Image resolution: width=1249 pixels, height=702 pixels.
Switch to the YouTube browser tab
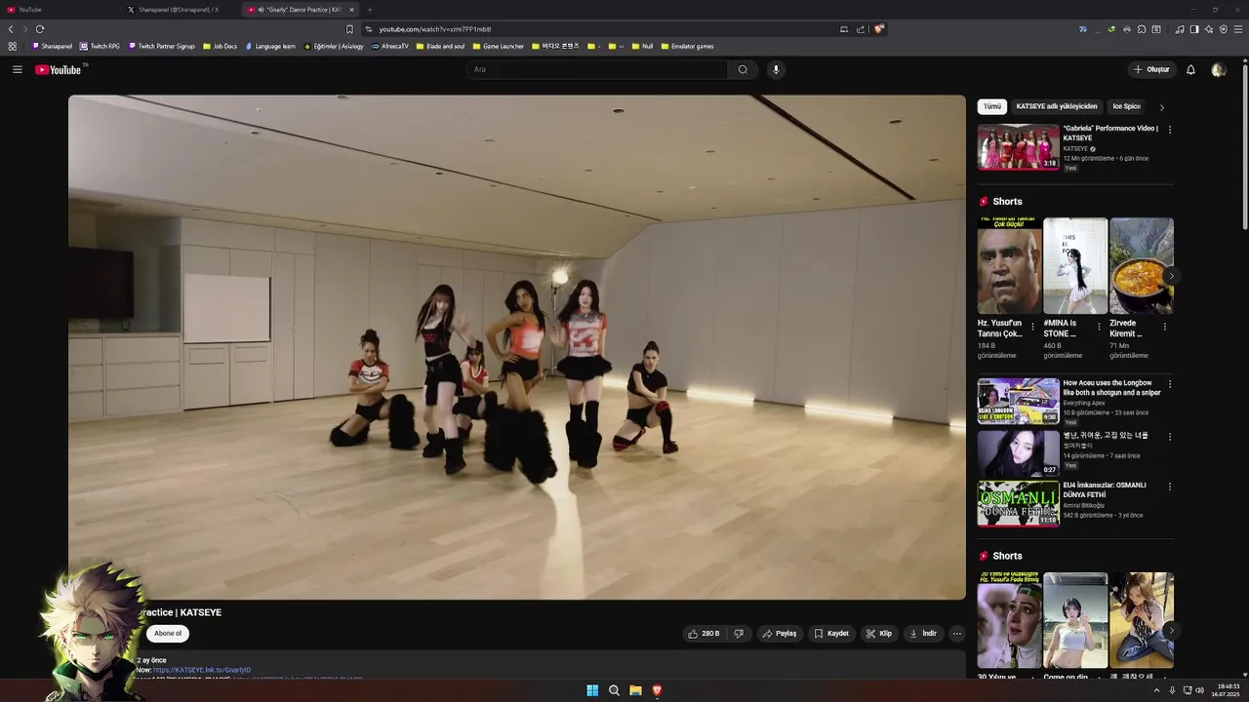point(60,10)
